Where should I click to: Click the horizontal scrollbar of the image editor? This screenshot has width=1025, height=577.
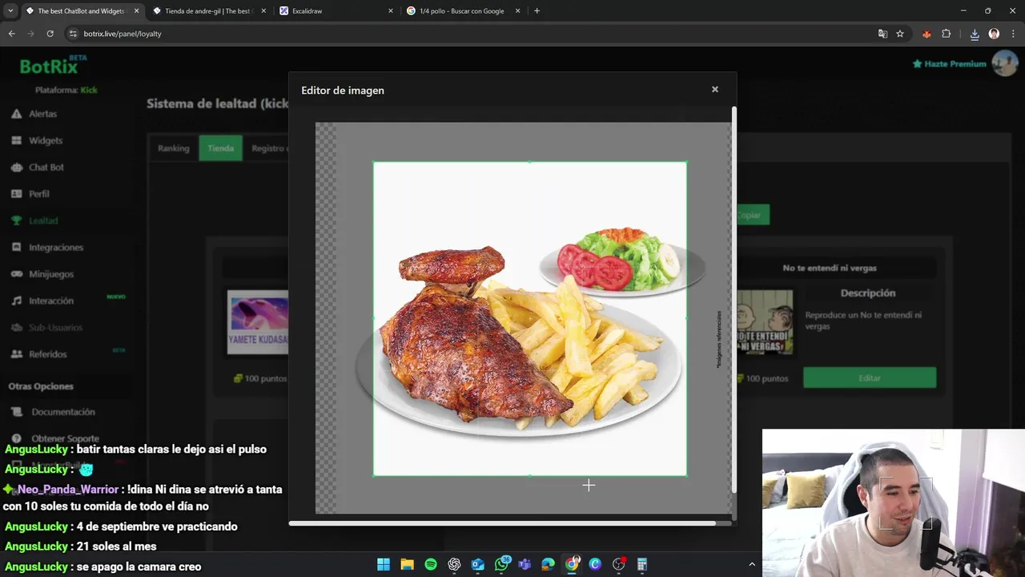click(502, 523)
